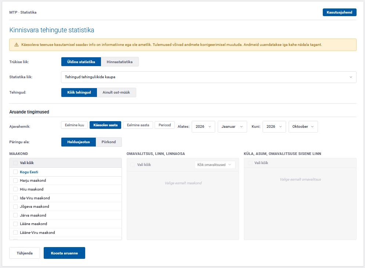Open the Kuni year dropdown
The height and width of the screenshot is (268, 365).
(x=274, y=127)
